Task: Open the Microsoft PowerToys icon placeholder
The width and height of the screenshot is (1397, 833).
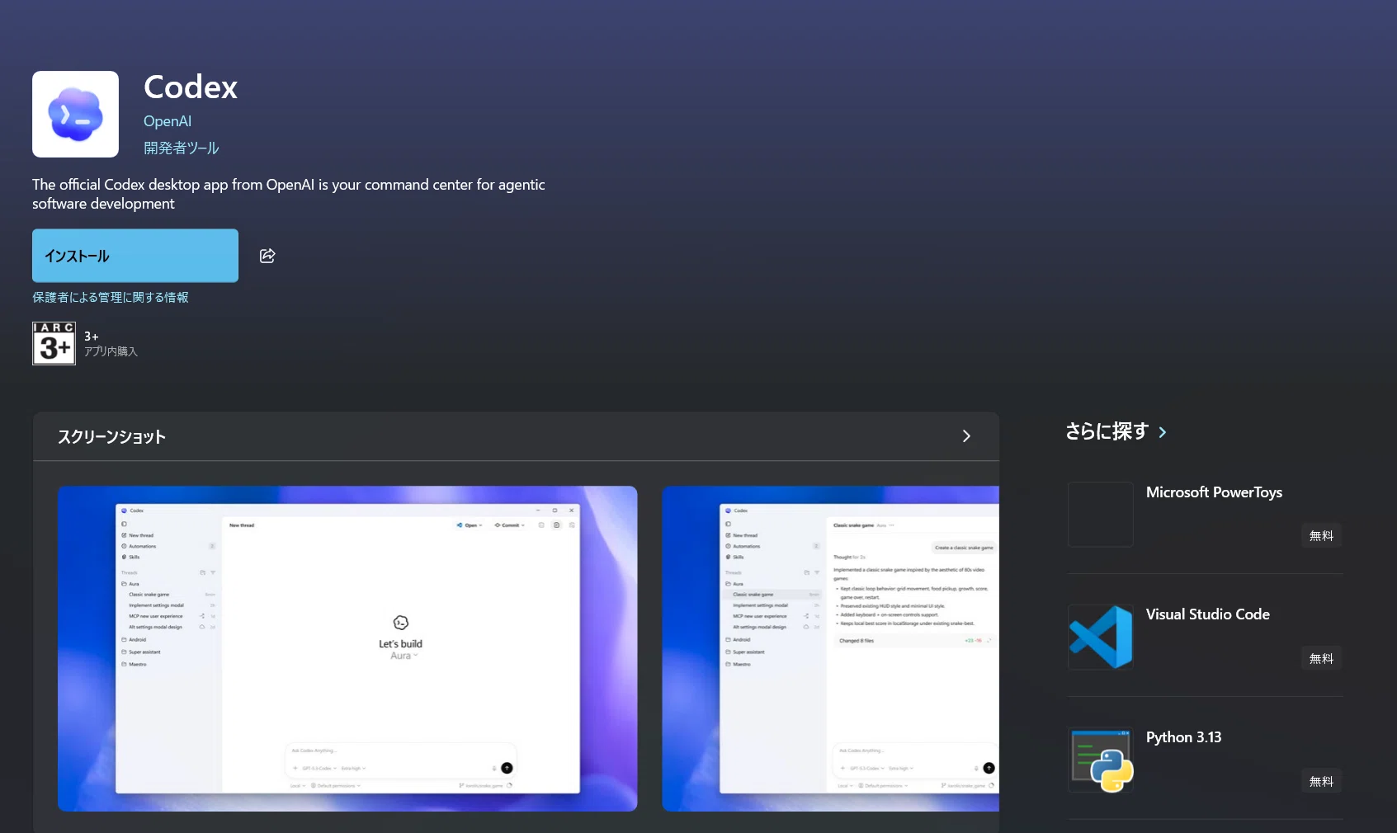Action: tap(1101, 515)
